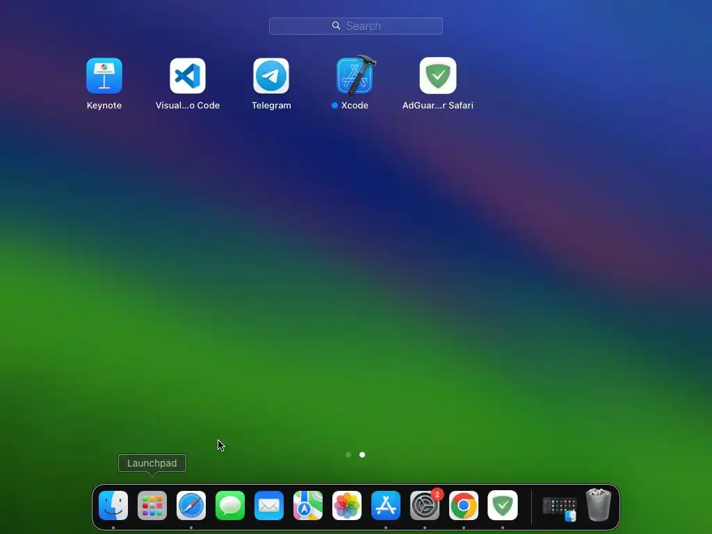The width and height of the screenshot is (712, 534).
Task: Open App Store from the Dock
Action: (386, 505)
